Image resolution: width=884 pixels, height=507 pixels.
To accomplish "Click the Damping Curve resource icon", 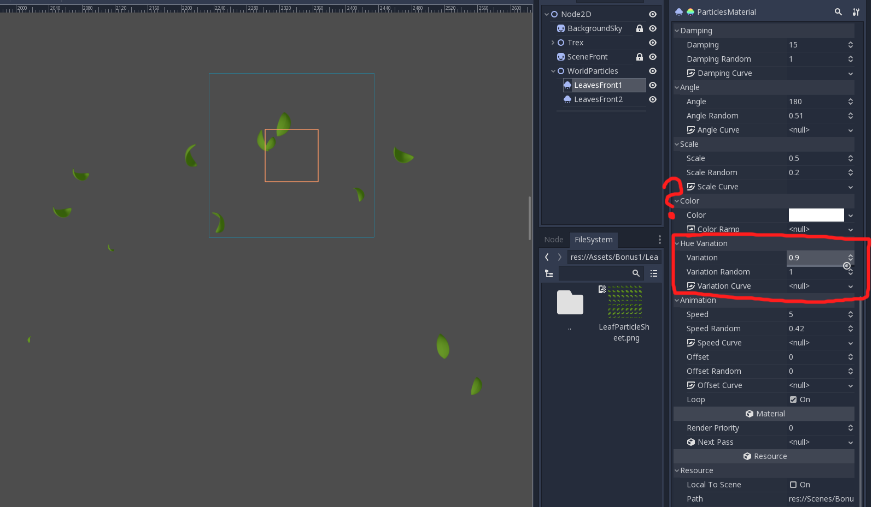I will pyautogui.click(x=691, y=73).
